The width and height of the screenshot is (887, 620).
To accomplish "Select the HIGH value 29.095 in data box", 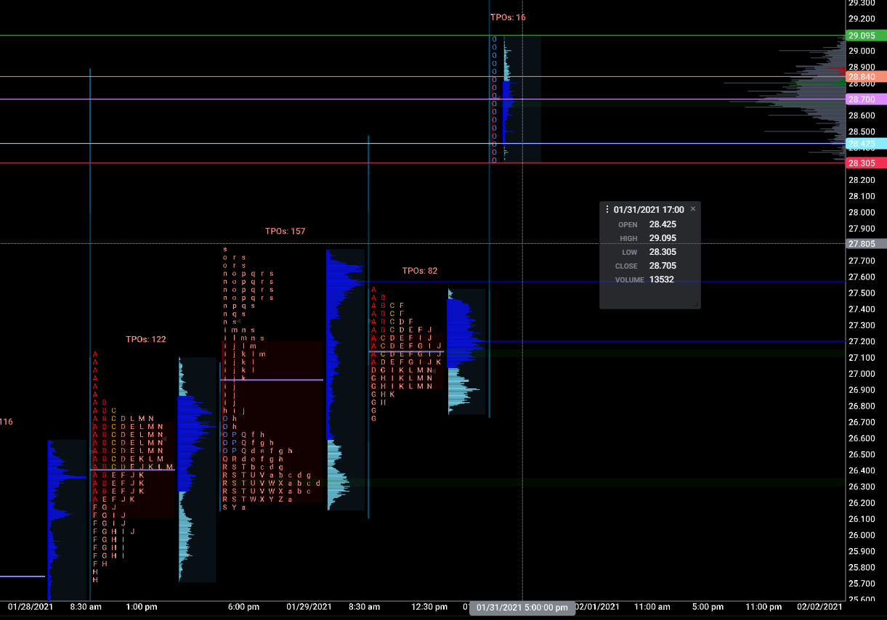I will [x=663, y=238].
